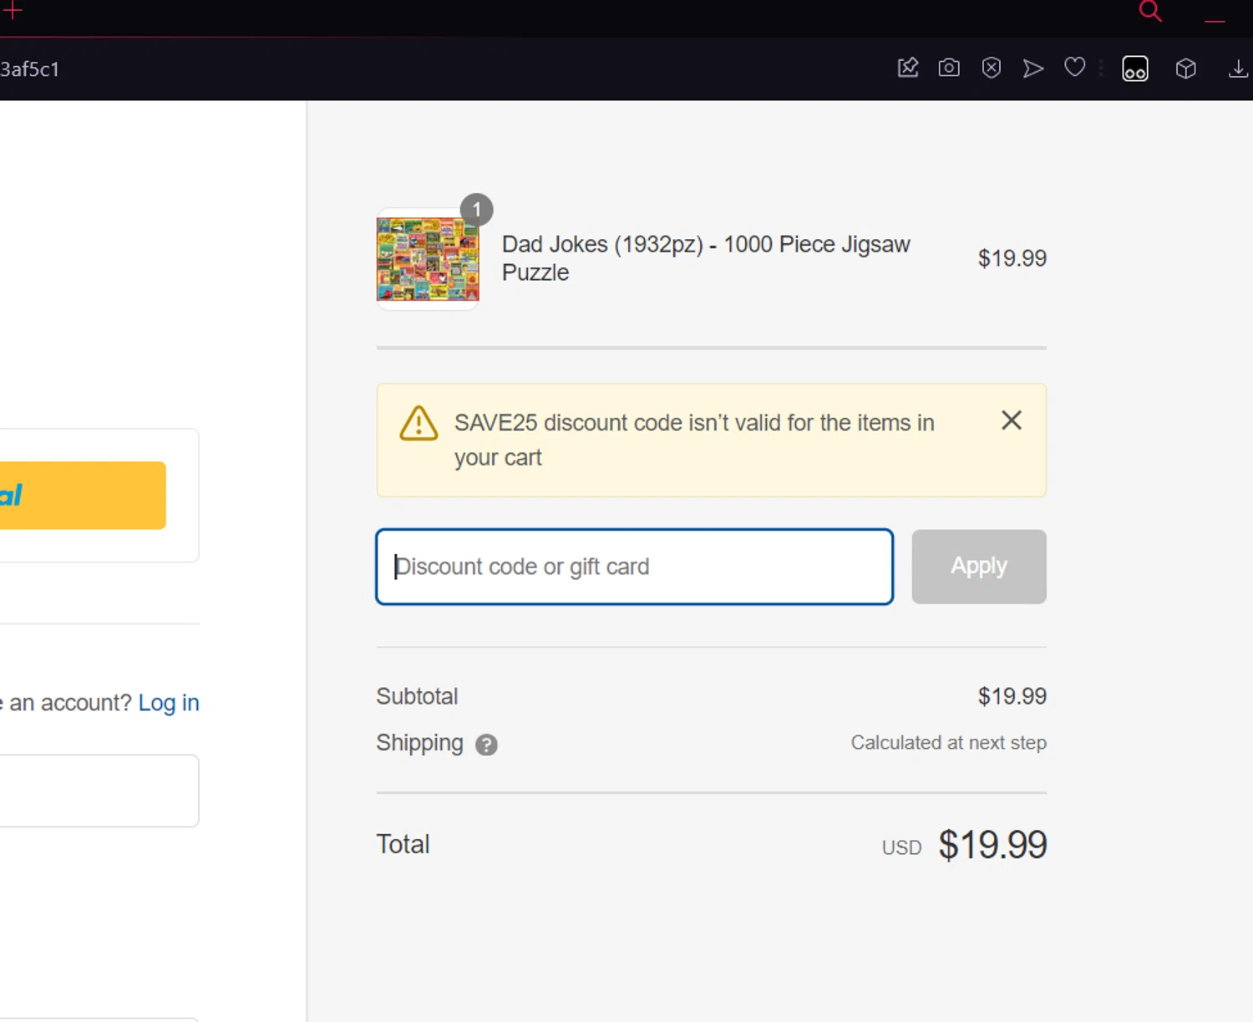Click the Total label
Image resolution: width=1253 pixels, height=1022 pixels.
point(403,844)
